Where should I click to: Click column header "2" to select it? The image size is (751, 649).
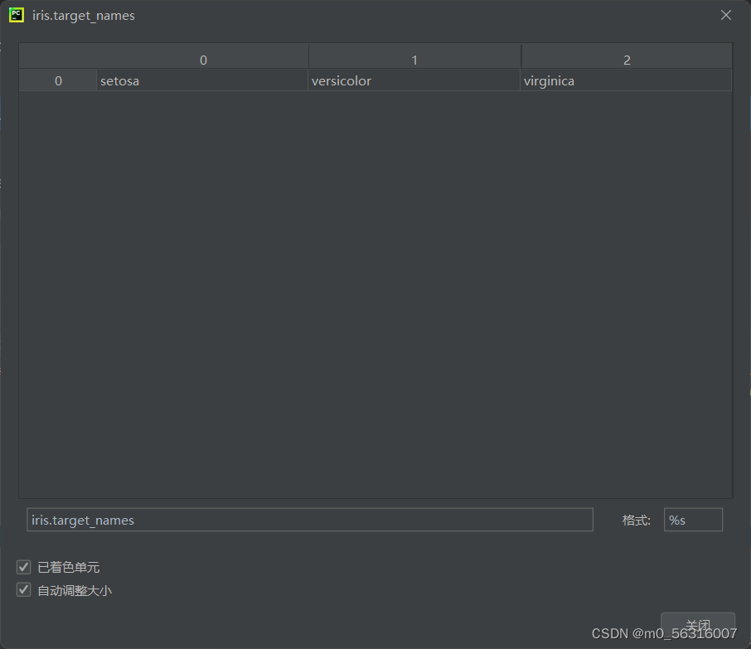click(626, 59)
